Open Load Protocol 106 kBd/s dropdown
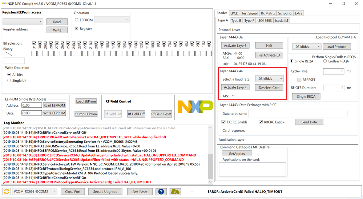Viewport: 363px width, 199px height. (306, 46)
